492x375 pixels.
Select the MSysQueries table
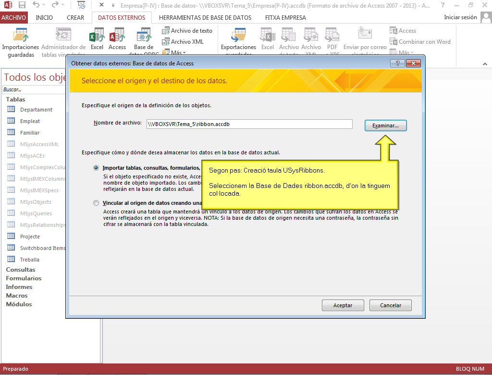tap(36, 213)
